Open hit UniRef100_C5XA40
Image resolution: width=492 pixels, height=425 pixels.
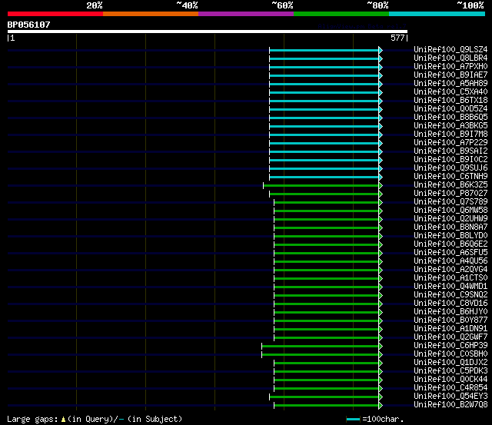[x=450, y=92]
